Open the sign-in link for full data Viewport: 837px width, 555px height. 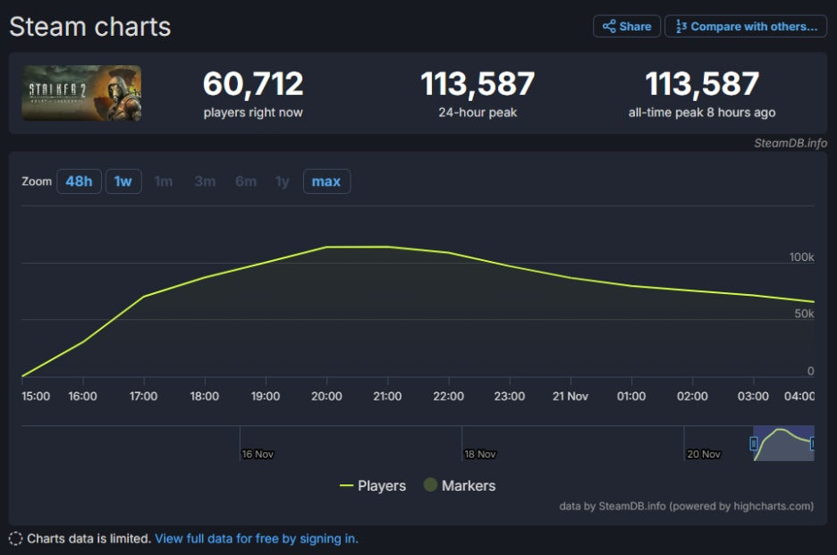pos(257,538)
